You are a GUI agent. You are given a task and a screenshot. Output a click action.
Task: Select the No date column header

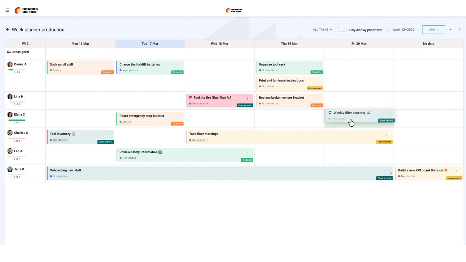pyautogui.click(x=428, y=44)
